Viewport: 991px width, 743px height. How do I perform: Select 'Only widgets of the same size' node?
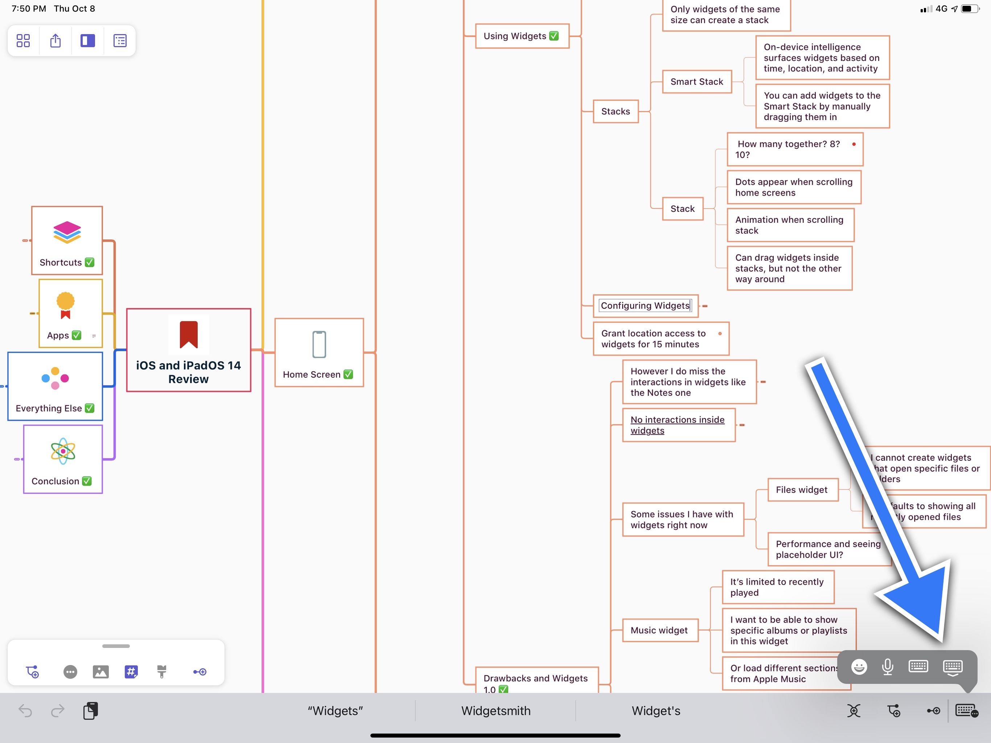coord(726,15)
